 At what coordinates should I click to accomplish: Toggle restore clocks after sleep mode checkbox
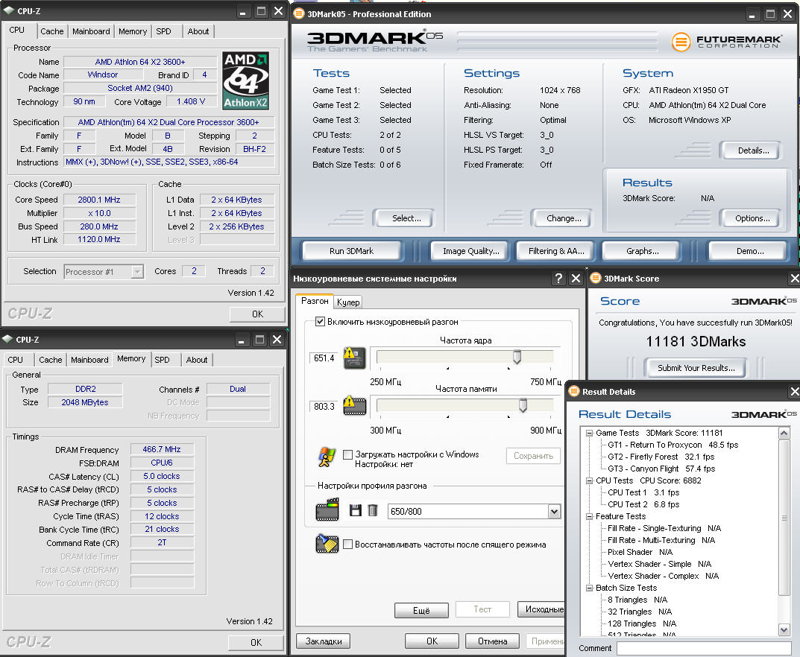(348, 545)
